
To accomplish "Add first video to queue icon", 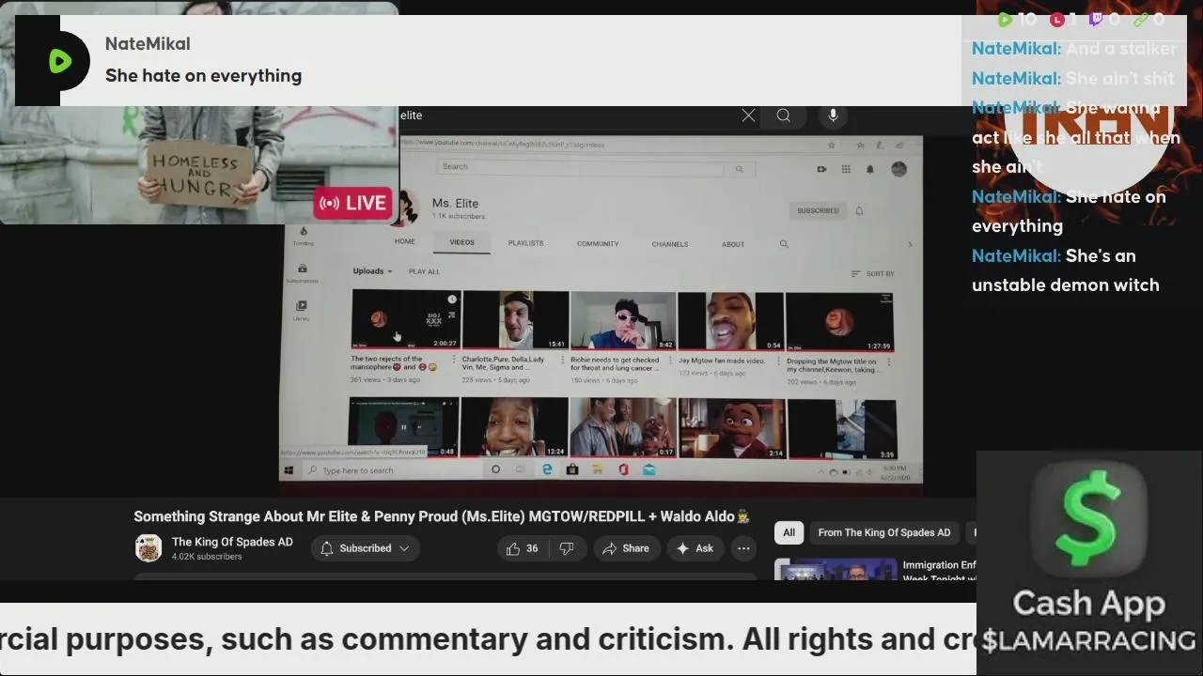I will pyautogui.click(x=452, y=315).
